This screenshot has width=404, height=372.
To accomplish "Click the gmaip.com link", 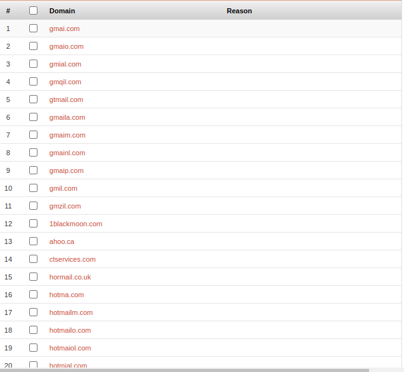I will pyautogui.click(x=66, y=170).
